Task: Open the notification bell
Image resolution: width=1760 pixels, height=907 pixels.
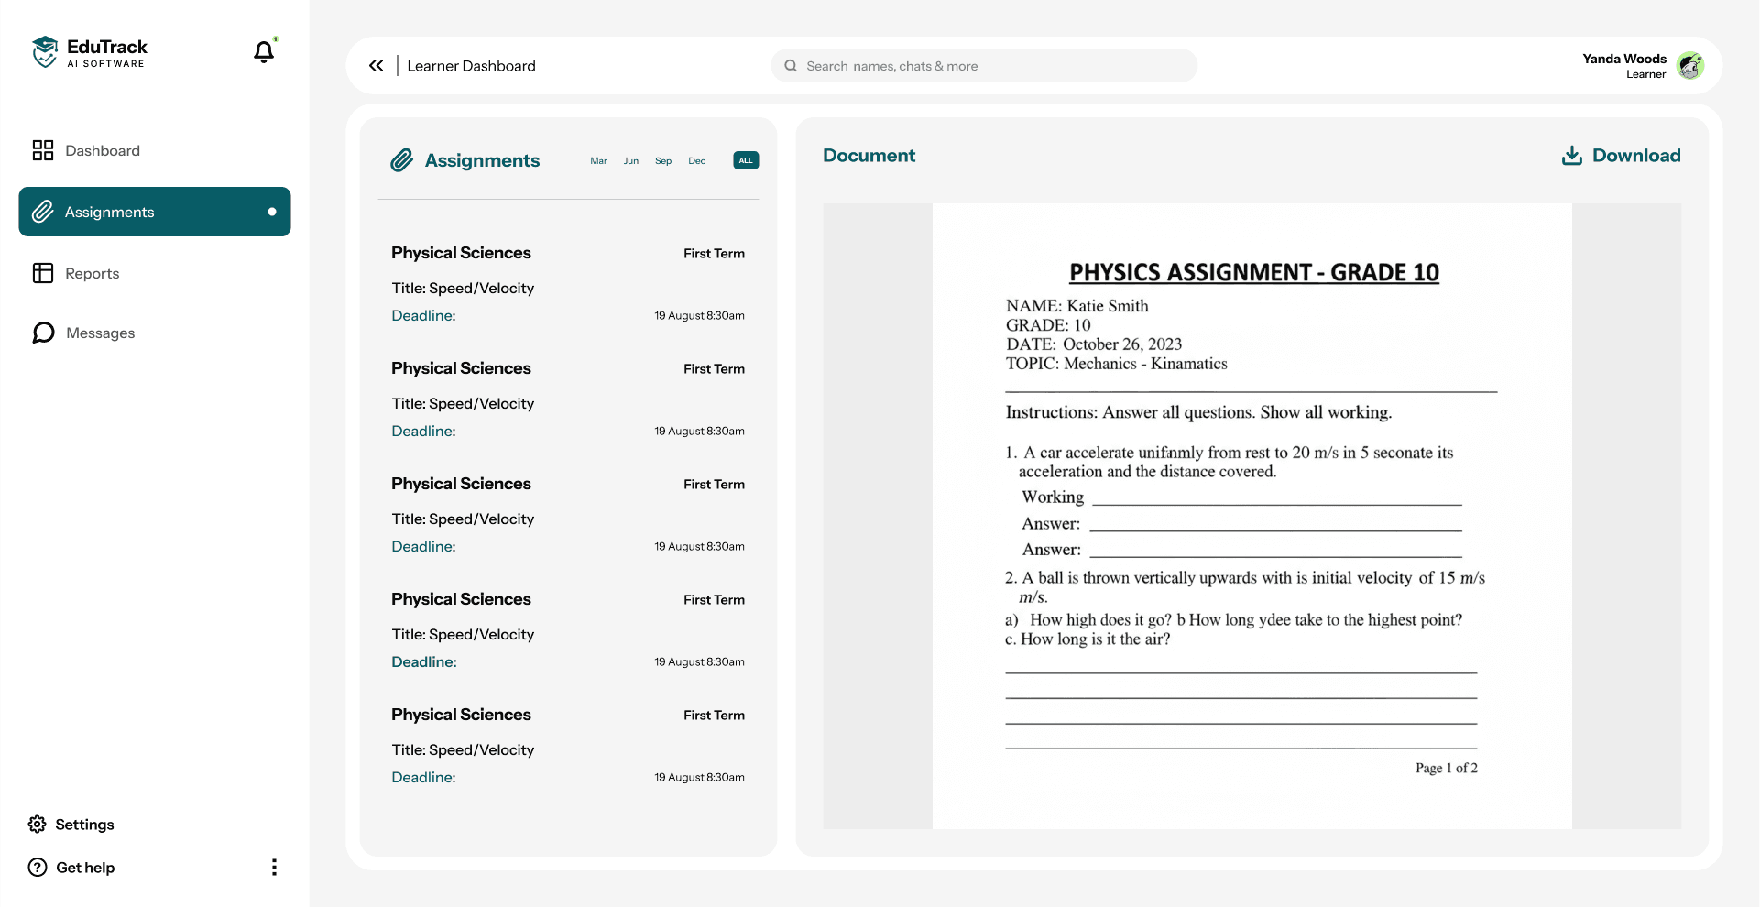Action: tap(264, 52)
